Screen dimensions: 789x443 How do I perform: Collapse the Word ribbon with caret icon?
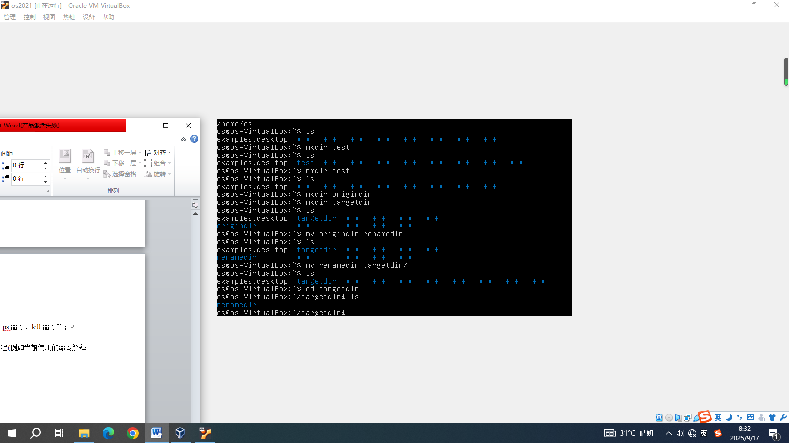183,139
